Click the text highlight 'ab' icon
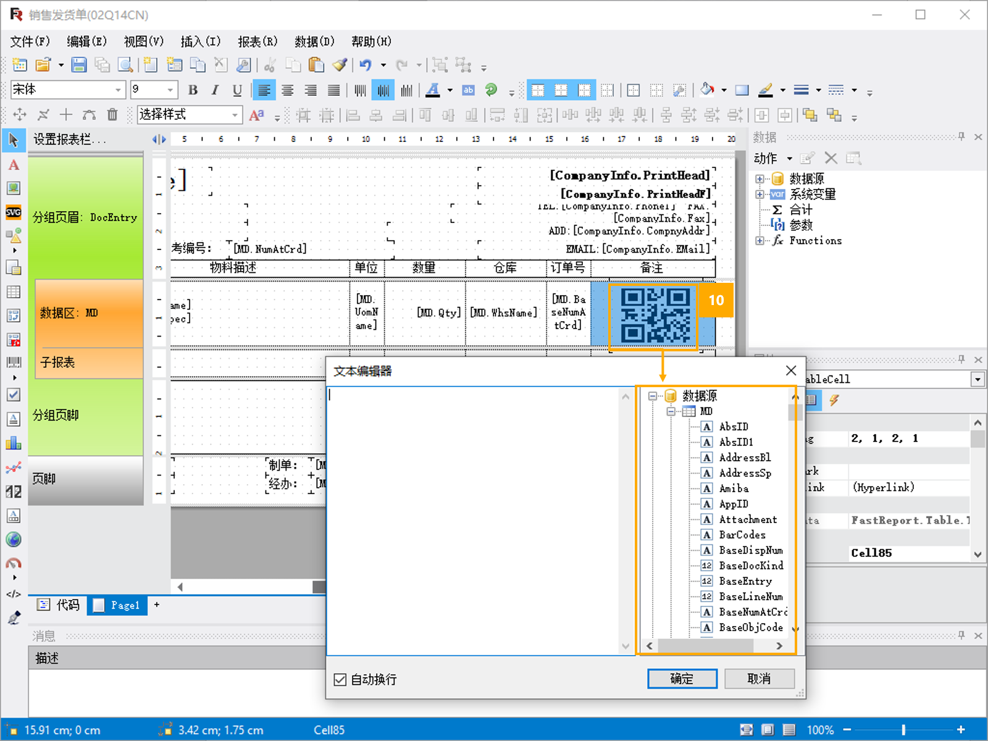 pyautogui.click(x=469, y=90)
